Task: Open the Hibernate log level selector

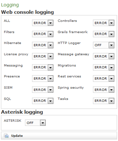Action: point(43,45)
